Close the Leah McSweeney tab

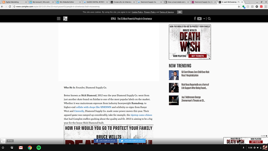point(242,2)
